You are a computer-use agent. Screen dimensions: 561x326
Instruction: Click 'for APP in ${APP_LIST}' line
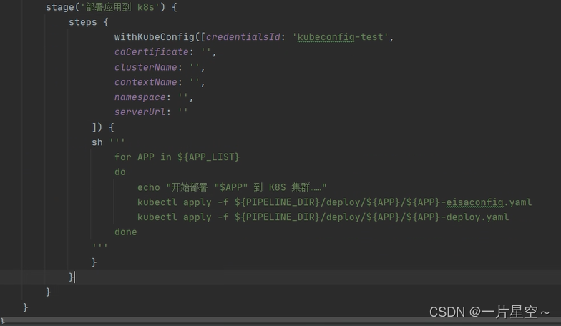[177, 157]
